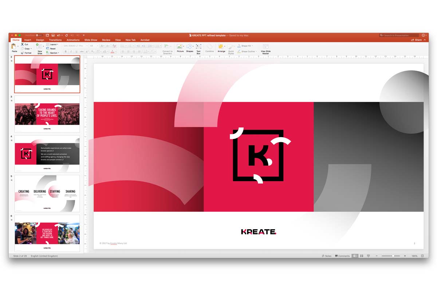The width and height of the screenshot is (437, 291).
Task: Click the KREATE wordmark on the slide
Action: (259, 232)
